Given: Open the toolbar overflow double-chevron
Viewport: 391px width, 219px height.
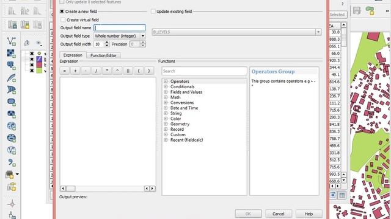Looking at the screenshot, I should 387,11.
